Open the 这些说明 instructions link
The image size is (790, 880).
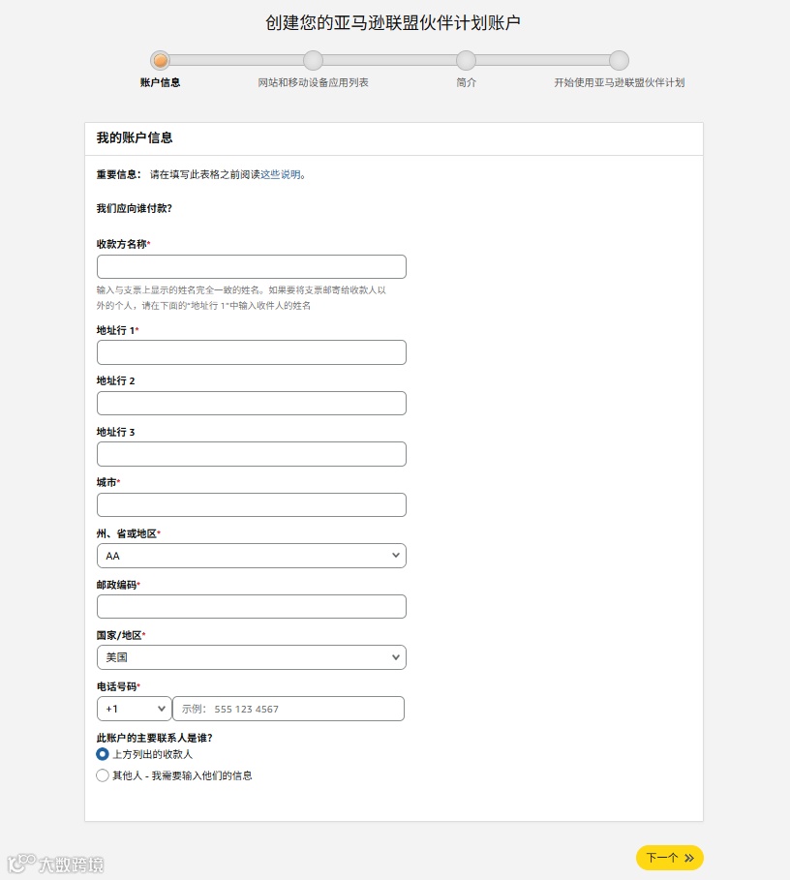click(x=281, y=174)
